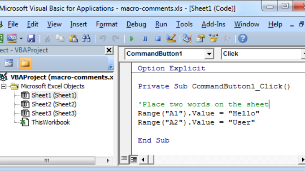The image size is (305, 171).
Task: Click the Project pane horizontal scrollbar thumb
Action: tap(47, 161)
